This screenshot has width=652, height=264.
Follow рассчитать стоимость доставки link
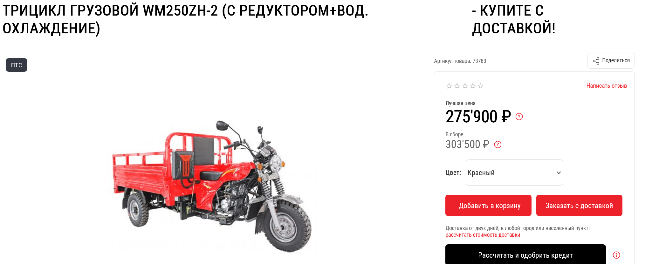click(x=483, y=235)
